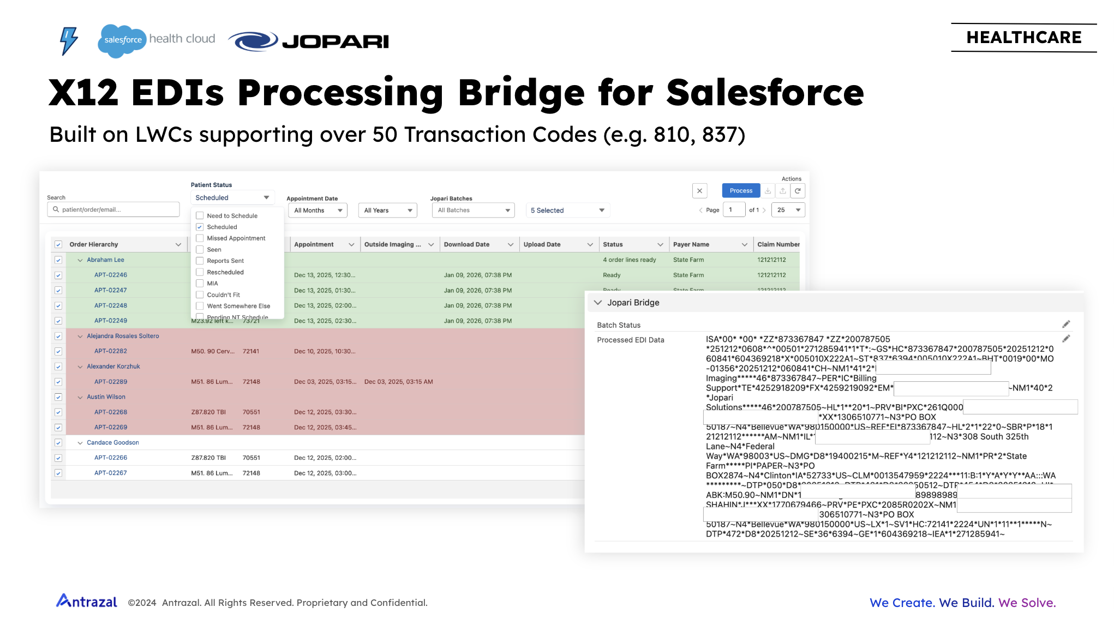
Task: Click the patient/order/email search field
Action: pos(113,209)
